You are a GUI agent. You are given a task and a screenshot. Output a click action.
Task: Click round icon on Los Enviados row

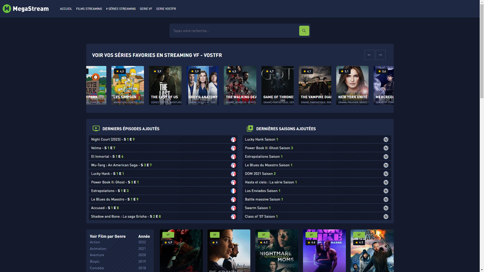click(x=386, y=191)
